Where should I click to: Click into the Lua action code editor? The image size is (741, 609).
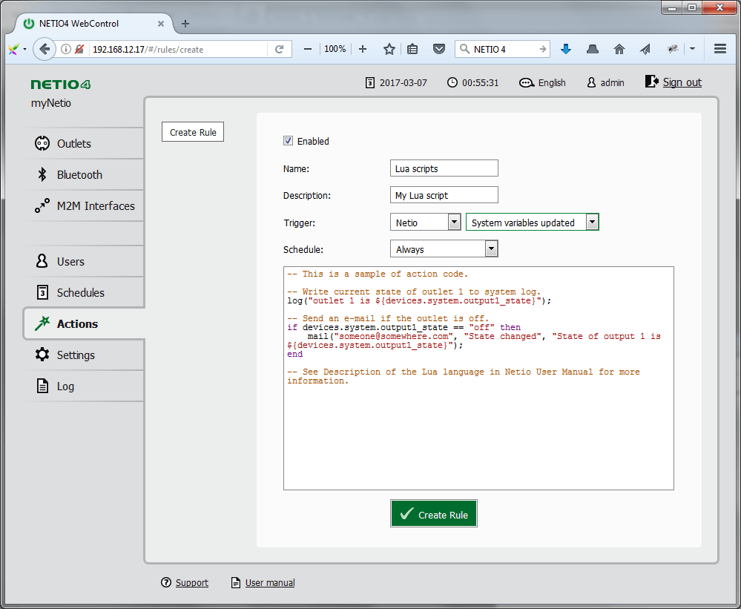(478, 378)
